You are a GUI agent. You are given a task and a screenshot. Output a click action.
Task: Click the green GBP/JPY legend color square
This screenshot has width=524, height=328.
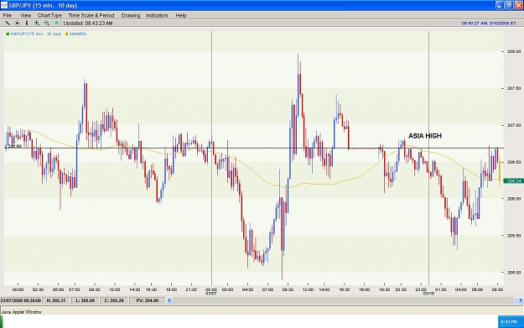(x=8, y=34)
